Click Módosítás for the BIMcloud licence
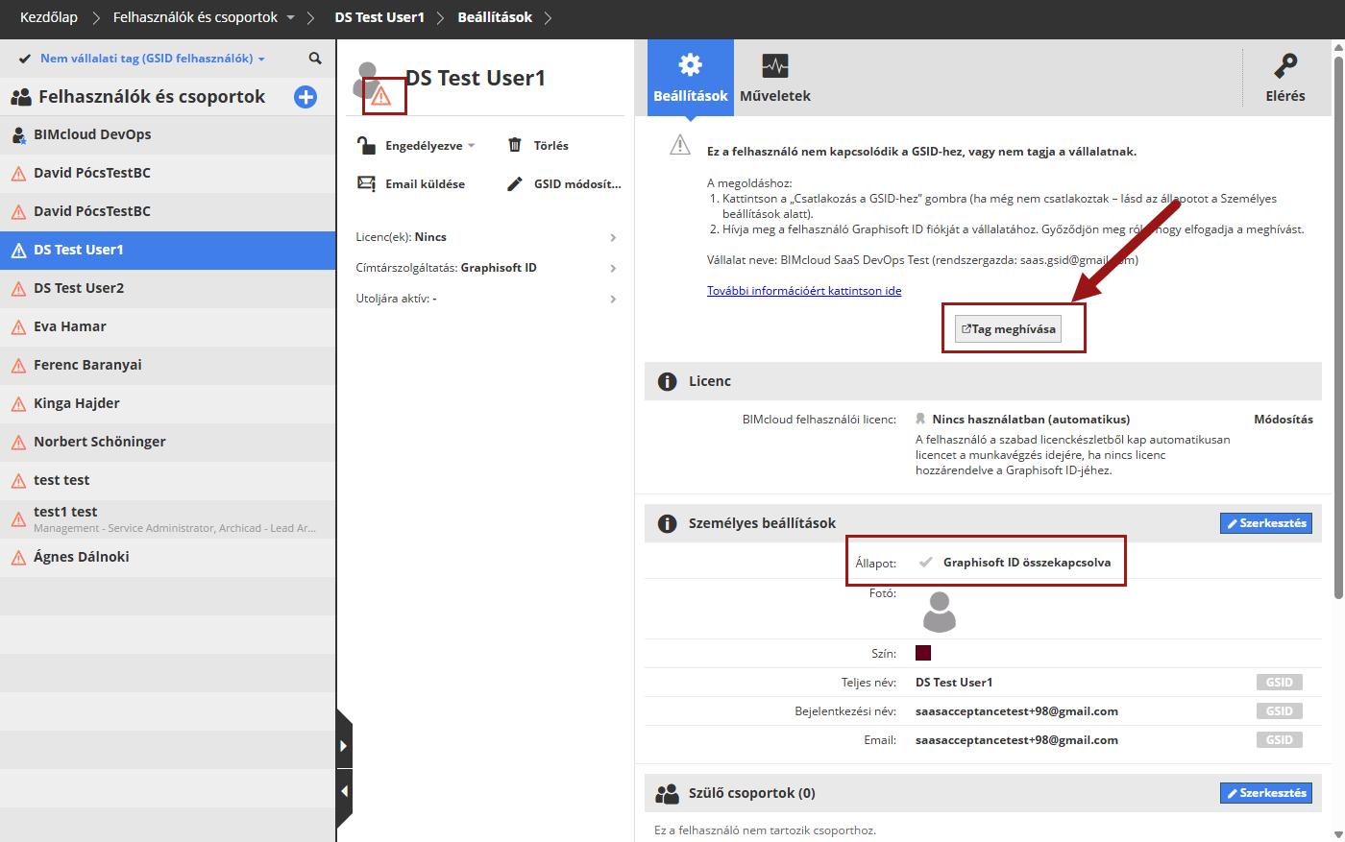The width and height of the screenshot is (1345, 842). tap(1283, 420)
